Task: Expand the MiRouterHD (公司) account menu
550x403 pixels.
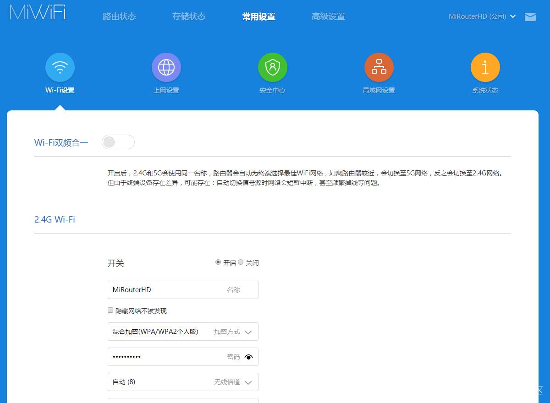Action: tap(482, 16)
